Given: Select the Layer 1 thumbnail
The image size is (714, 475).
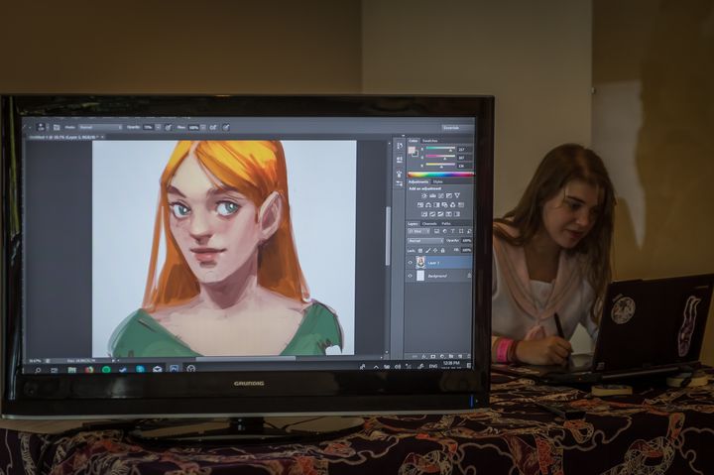Looking at the screenshot, I should click(420, 262).
